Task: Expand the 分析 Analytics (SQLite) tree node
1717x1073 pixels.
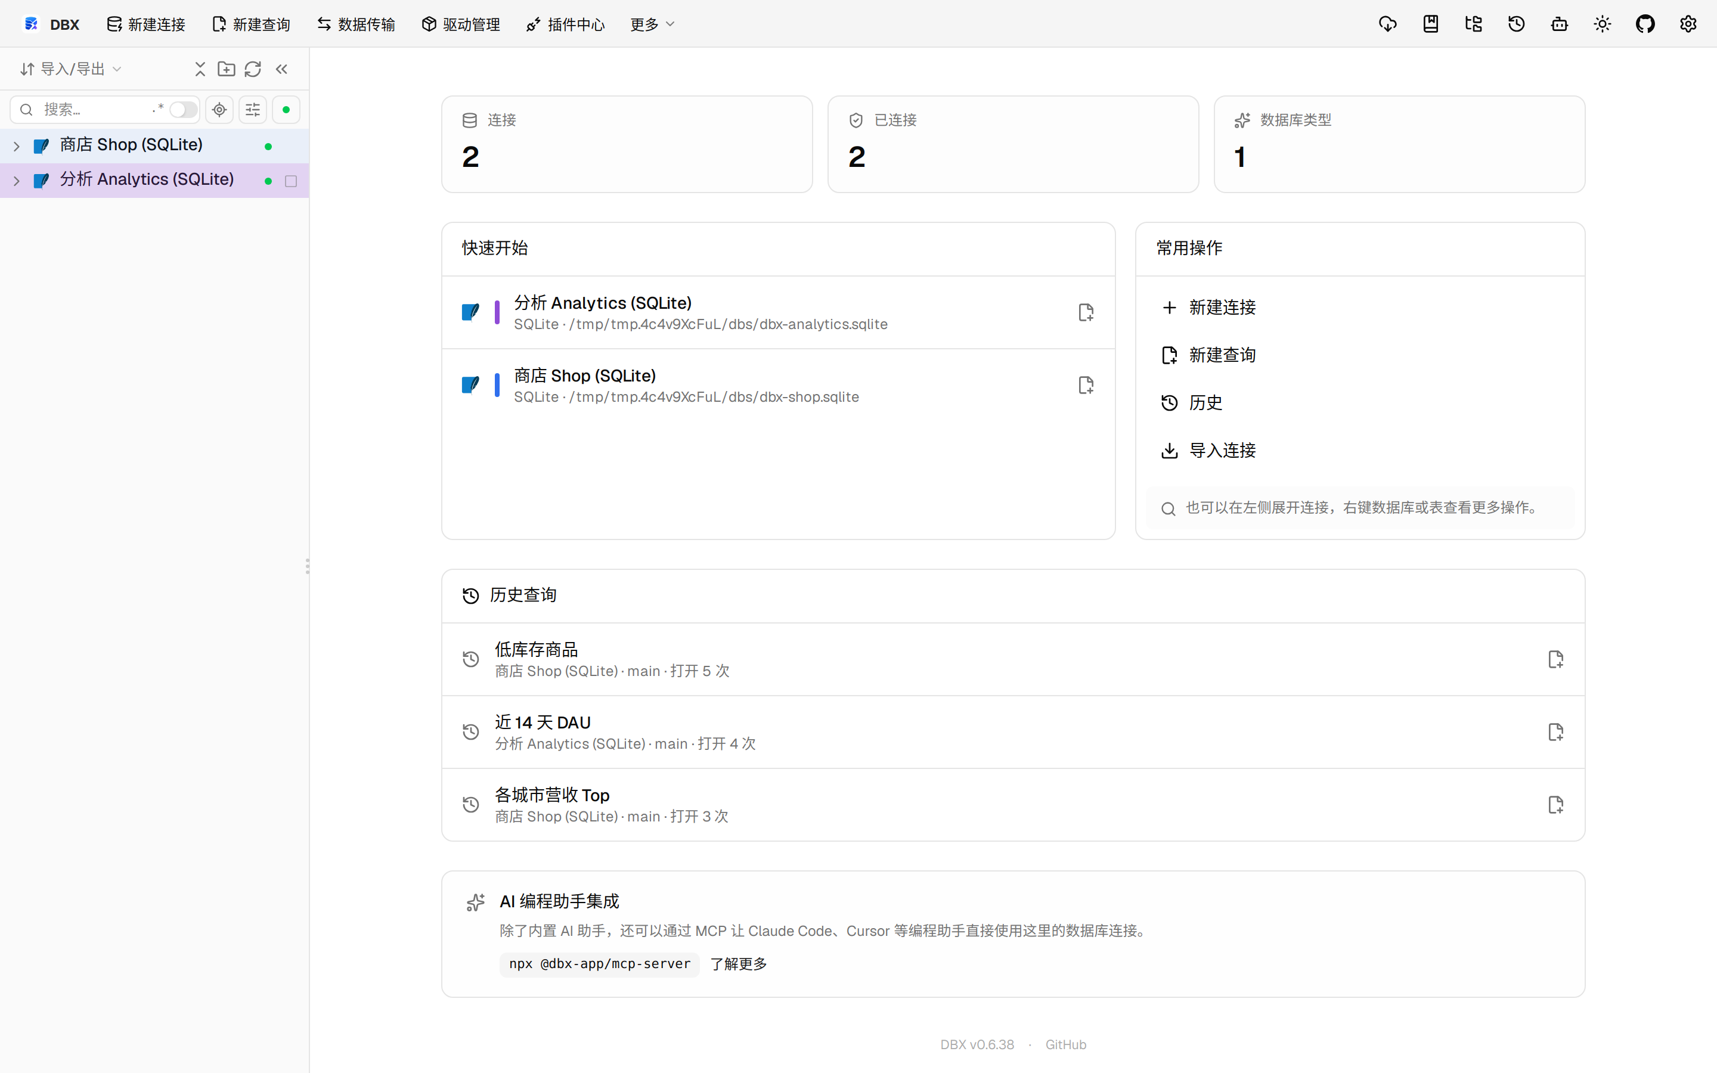Action: point(16,181)
